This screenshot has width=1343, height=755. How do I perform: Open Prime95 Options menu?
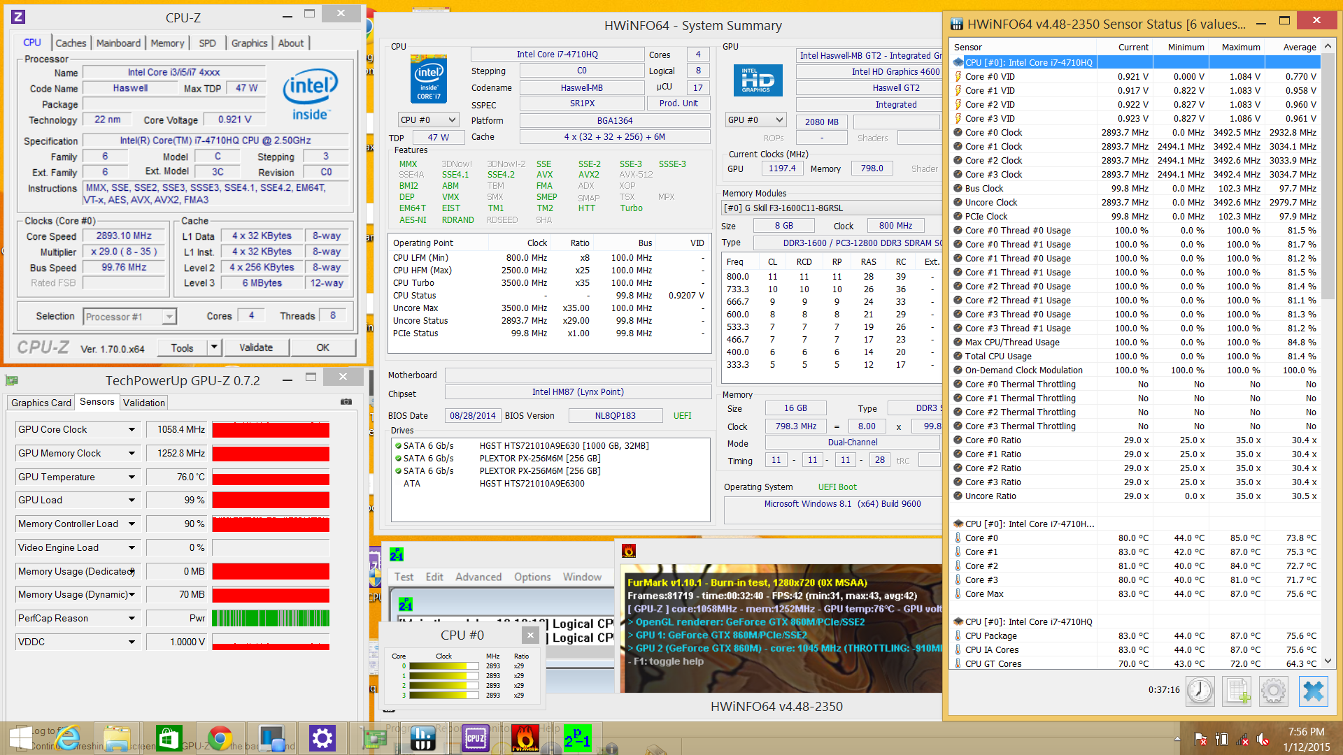point(532,577)
